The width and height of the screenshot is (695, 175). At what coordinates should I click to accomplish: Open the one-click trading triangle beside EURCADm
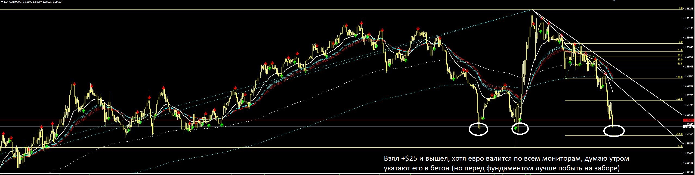(1, 2)
